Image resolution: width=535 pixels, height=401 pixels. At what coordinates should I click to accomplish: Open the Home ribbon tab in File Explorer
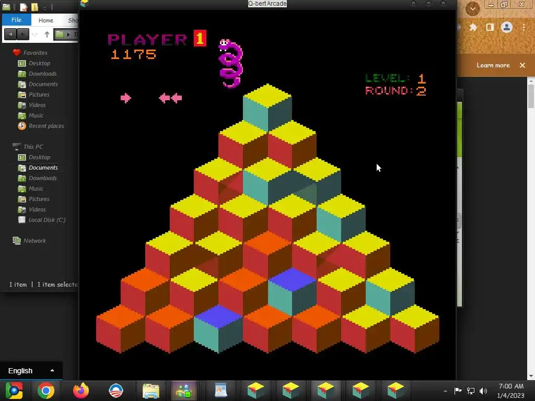46,20
